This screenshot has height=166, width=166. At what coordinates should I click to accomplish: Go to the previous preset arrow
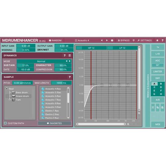102,41
